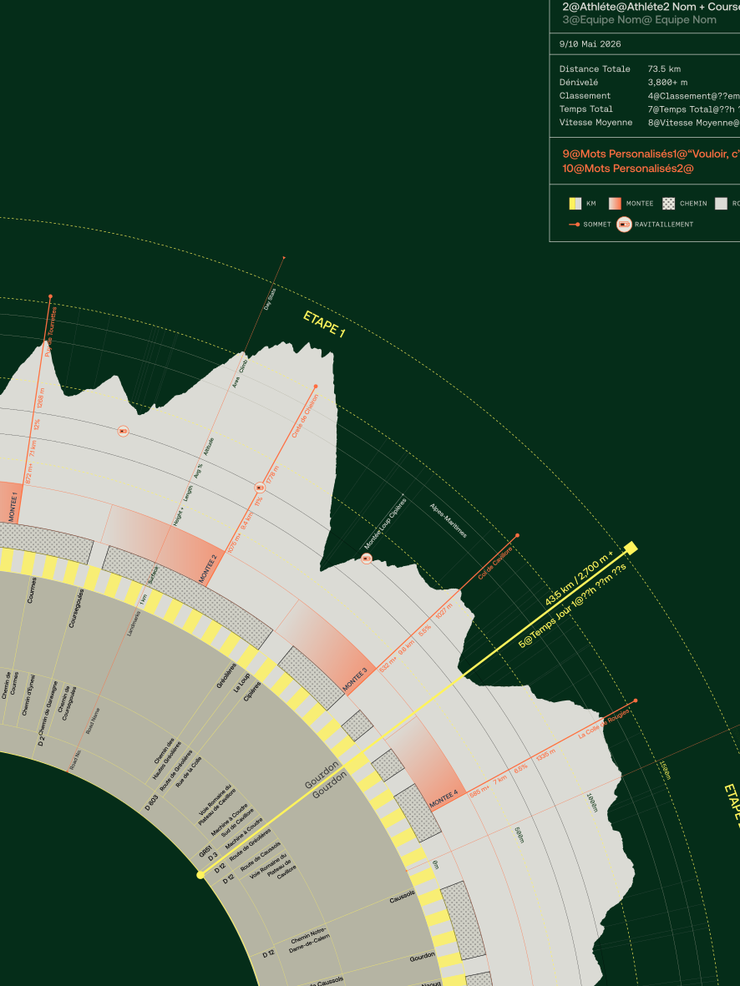Screen dimensions: 740x986
Task: Click the MONTEE 3 climb label
Action: click(x=356, y=680)
